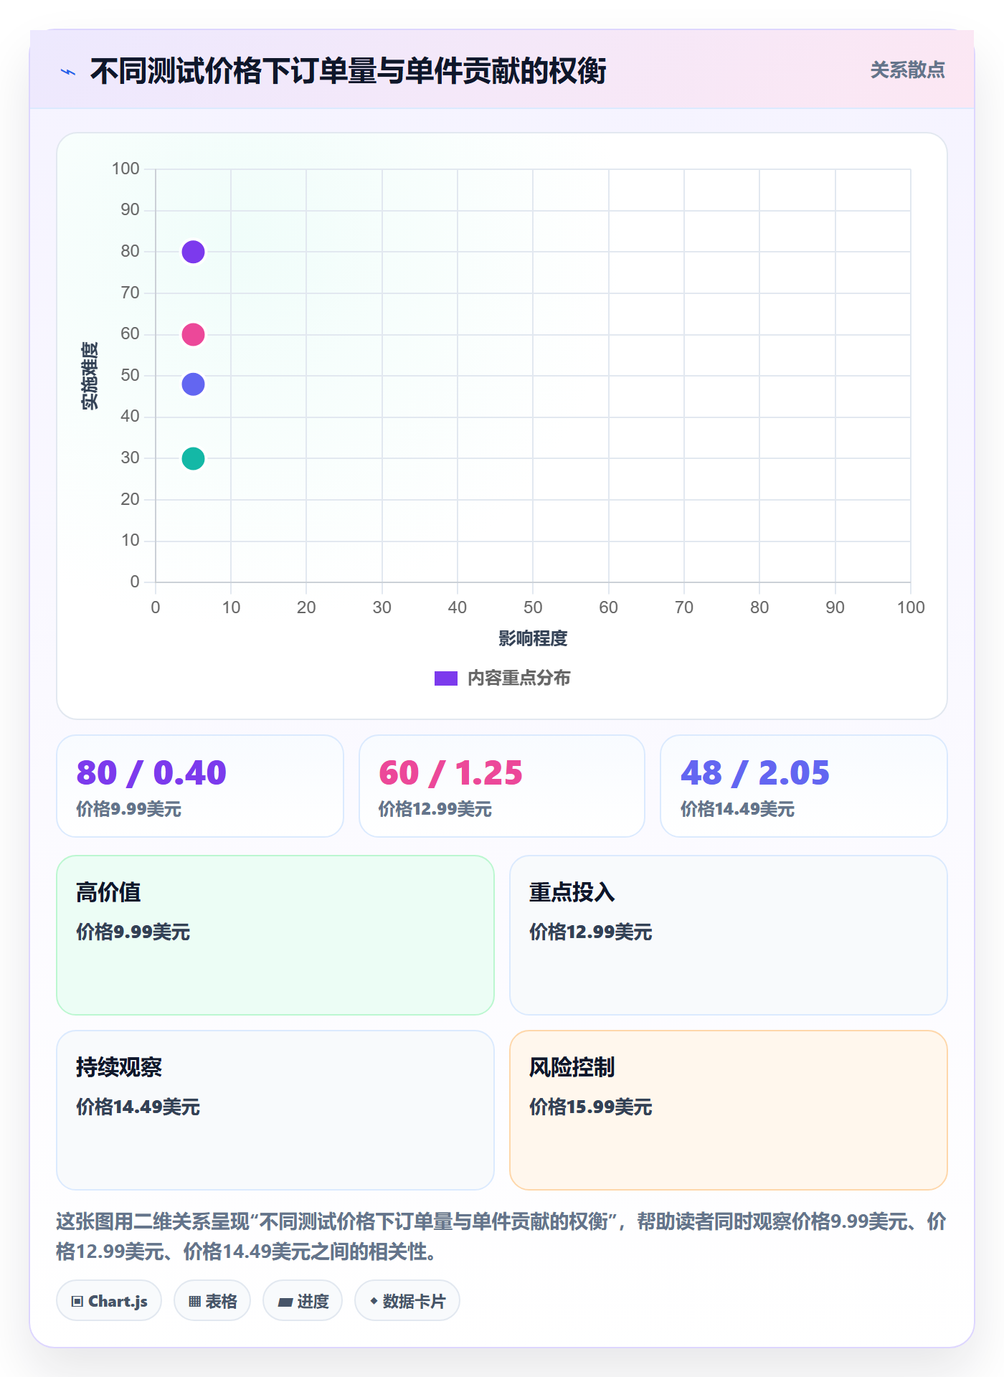
Task: Open the 60 / 1.25 stat card
Action: [x=502, y=786]
